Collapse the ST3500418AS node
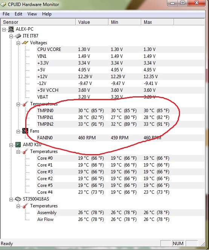Image resolution: width=209 pixels, height=250 pixels. pos(11,199)
